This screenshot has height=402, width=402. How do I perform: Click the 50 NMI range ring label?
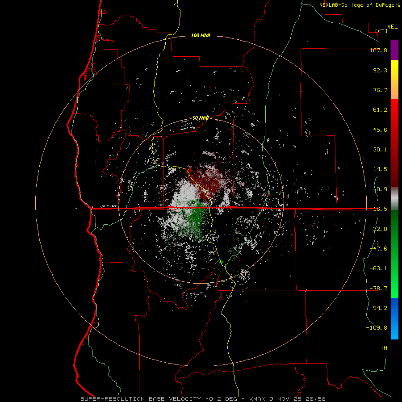coord(201,118)
